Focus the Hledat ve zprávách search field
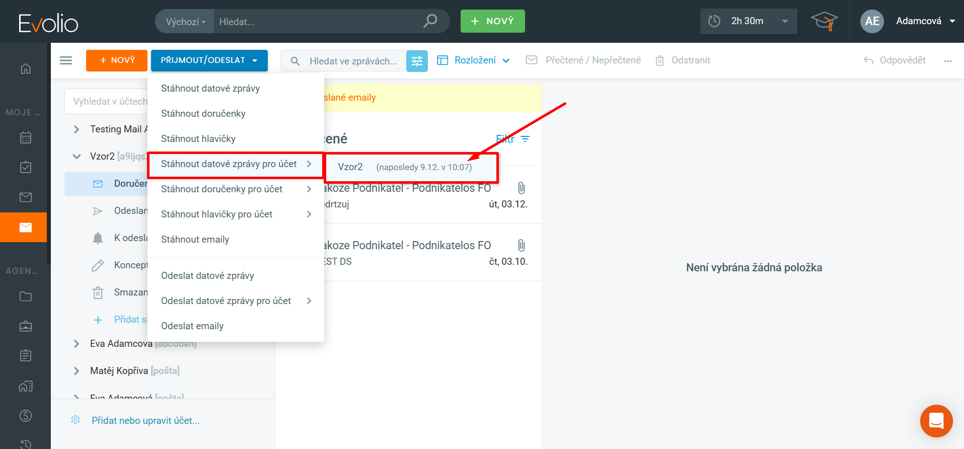Image resolution: width=964 pixels, height=449 pixels. coord(353,61)
